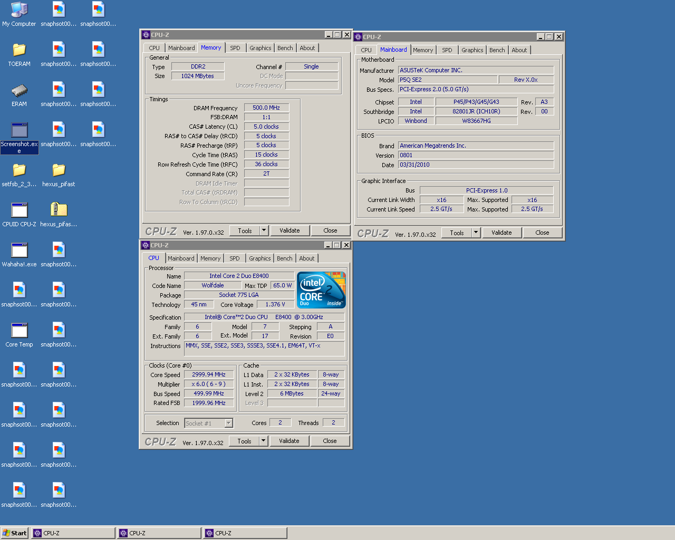
Task: Click the processor Name Intel Core 2 Duo E8400
Action: [239, 276]
